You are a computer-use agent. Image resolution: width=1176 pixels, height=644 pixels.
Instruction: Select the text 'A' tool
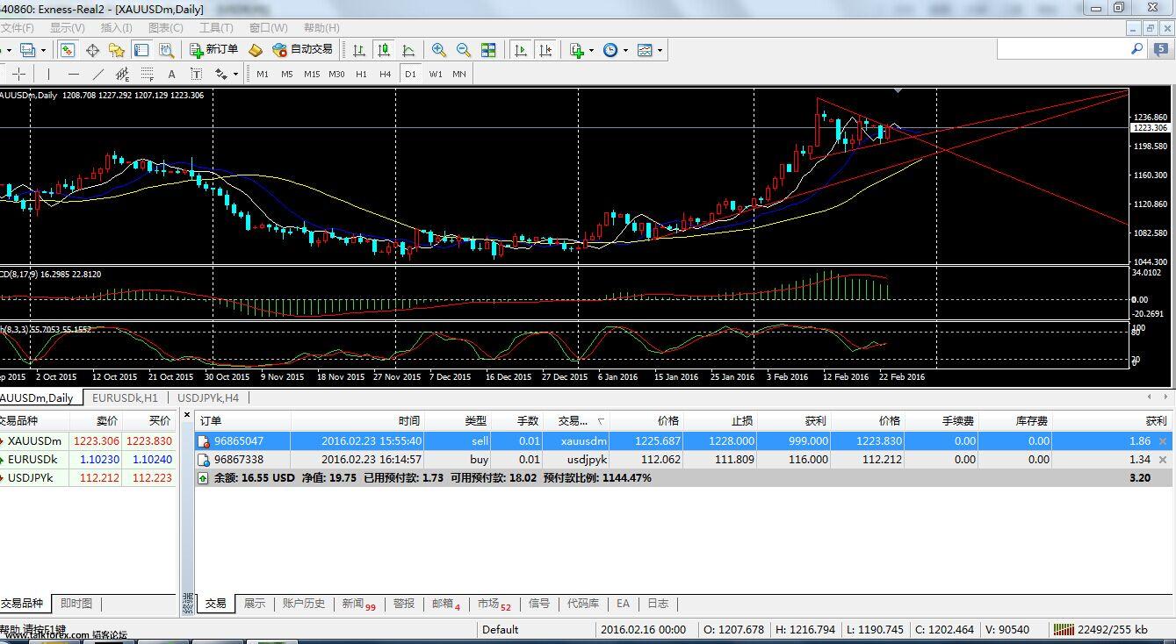[x=171, y=74]
